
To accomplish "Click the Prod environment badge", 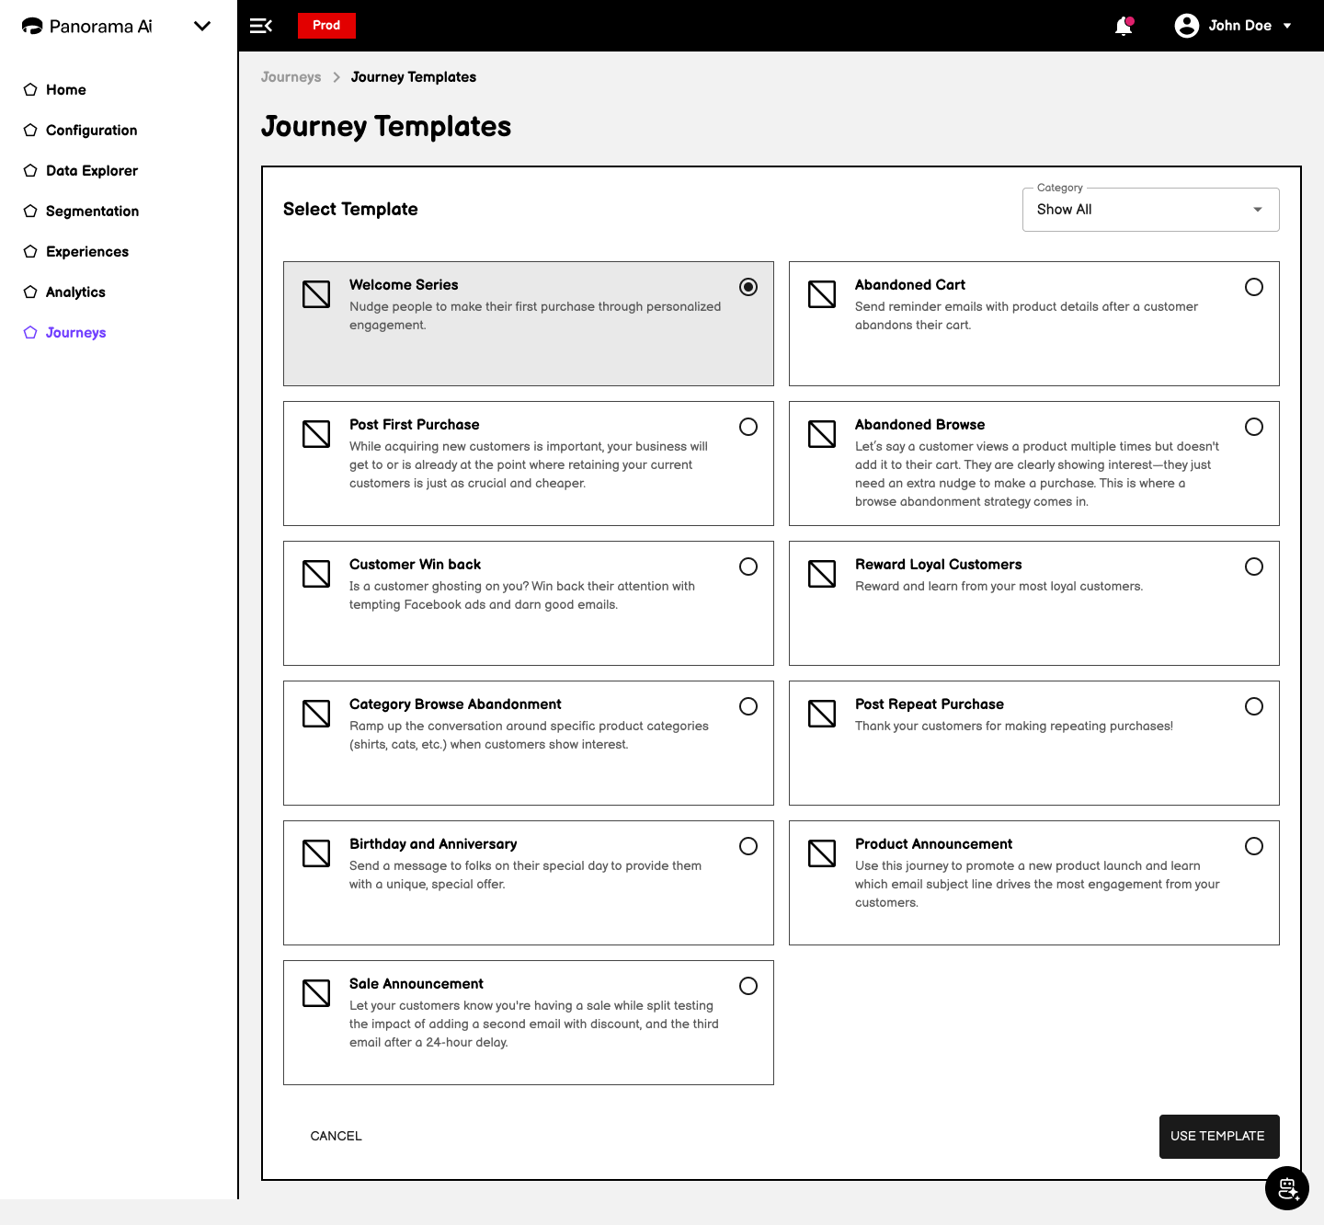I will pyautogui.click(x=326, y=26).
